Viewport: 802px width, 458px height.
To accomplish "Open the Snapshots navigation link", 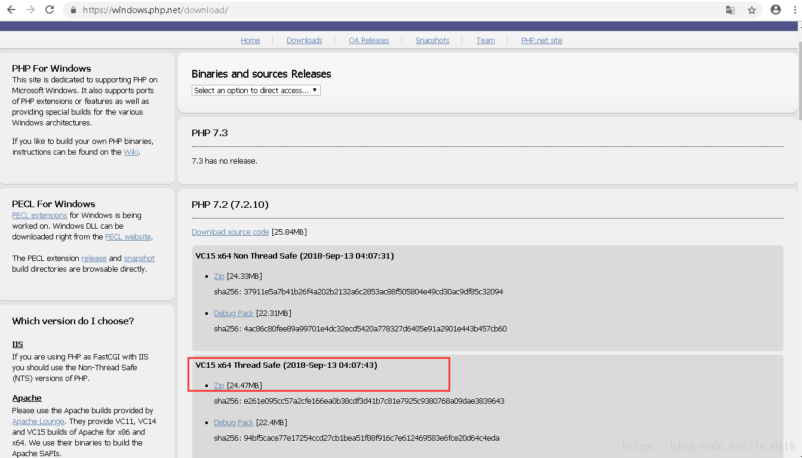I will point(432,41).
